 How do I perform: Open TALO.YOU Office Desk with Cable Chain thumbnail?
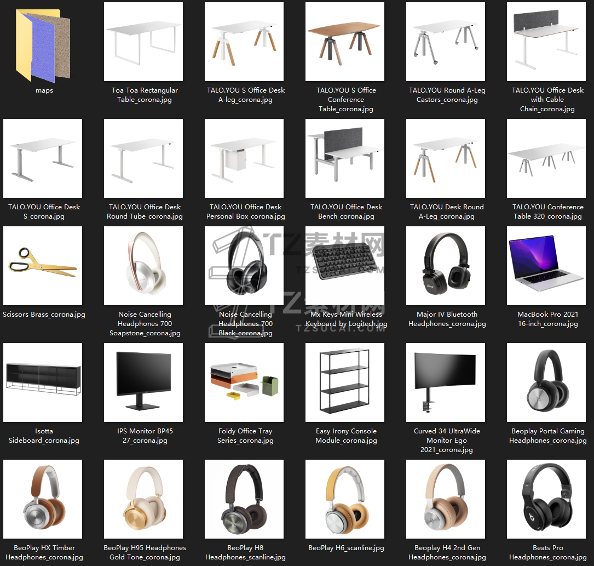tap(547, 42)
